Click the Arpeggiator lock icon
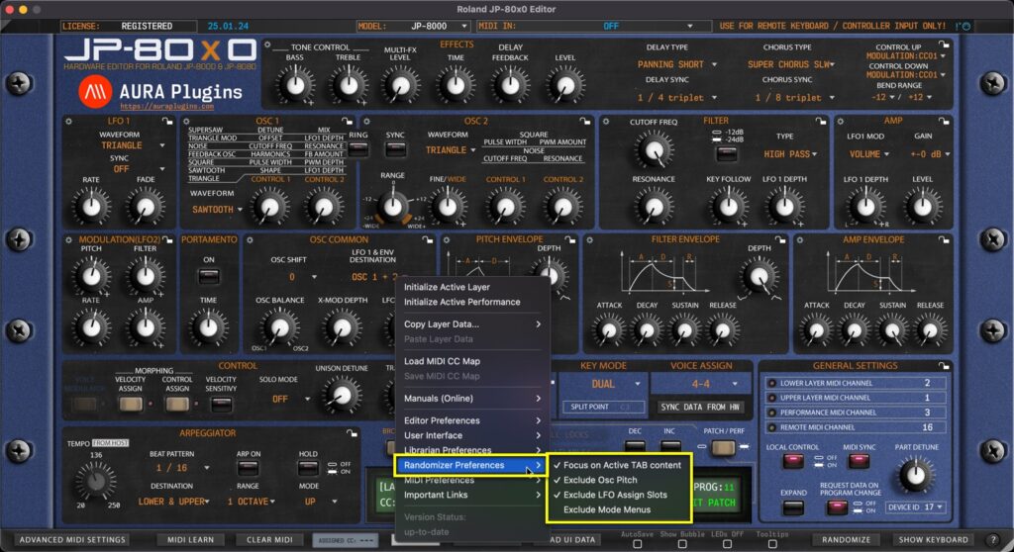Viewport: 1014px width, 552px height. click(x=352, y=432)
